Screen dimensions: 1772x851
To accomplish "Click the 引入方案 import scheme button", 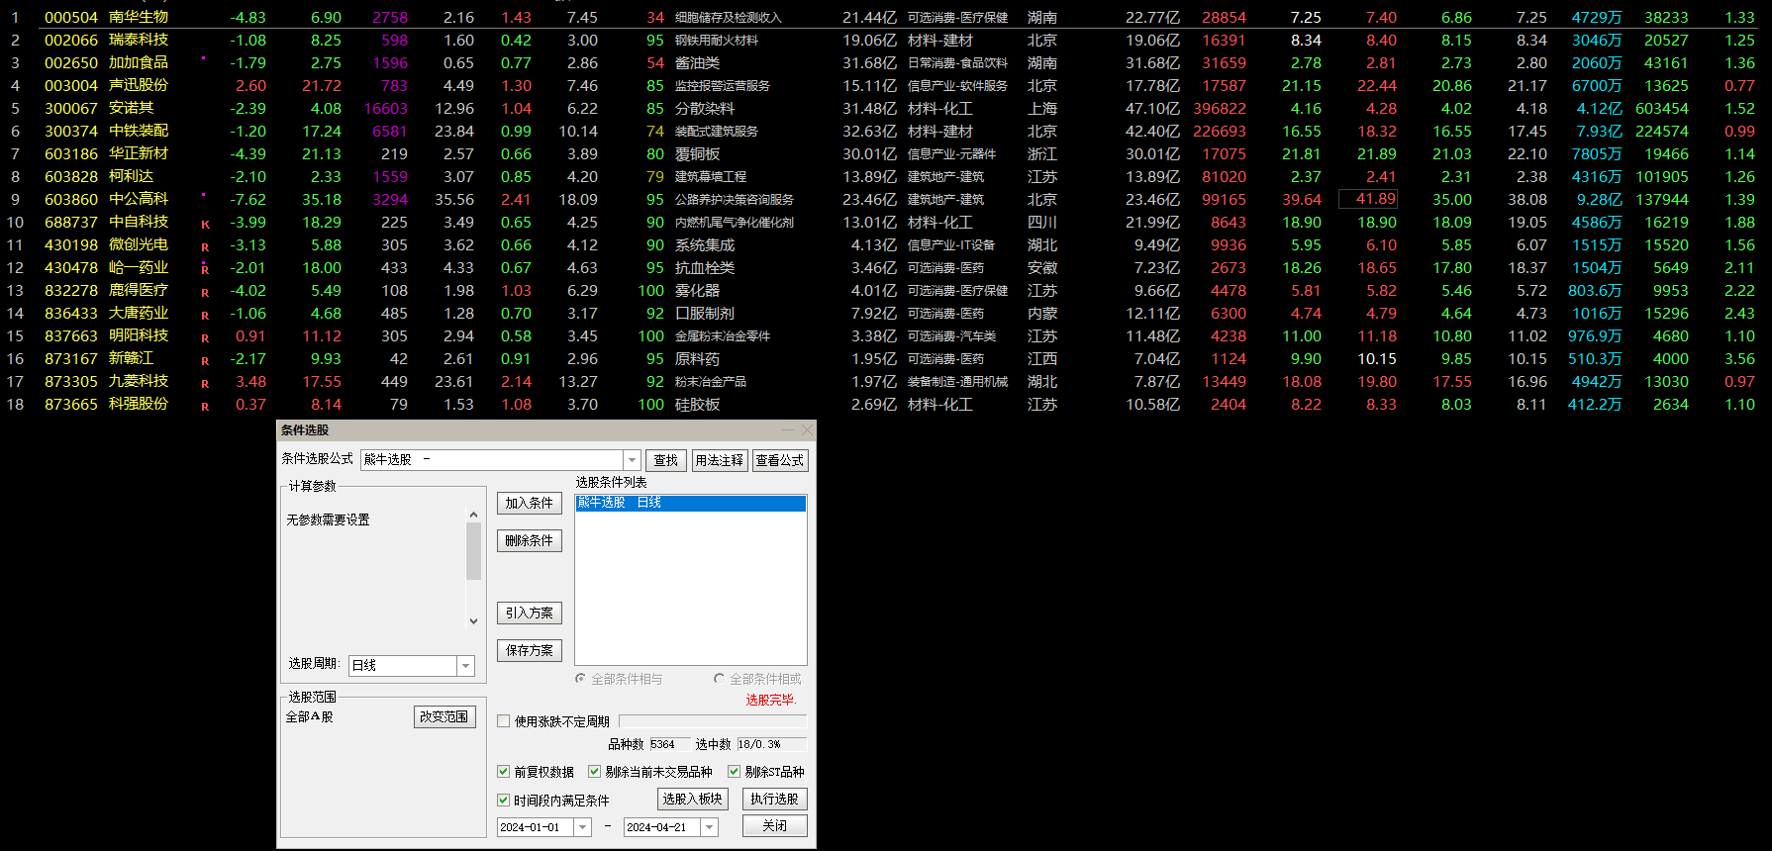I will click(530, 613).
